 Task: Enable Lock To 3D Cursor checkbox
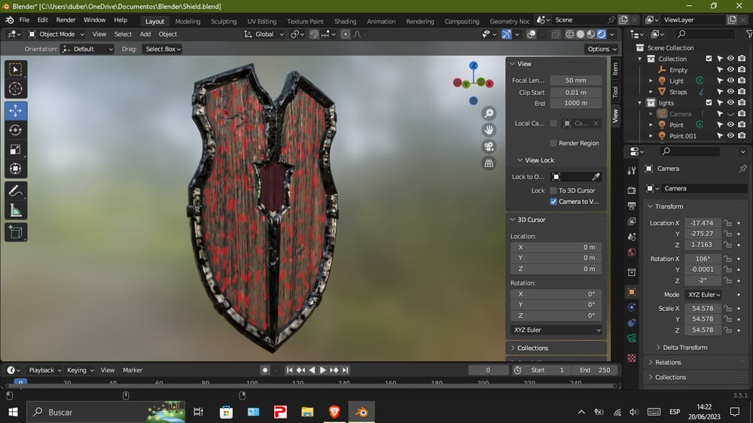553,190
